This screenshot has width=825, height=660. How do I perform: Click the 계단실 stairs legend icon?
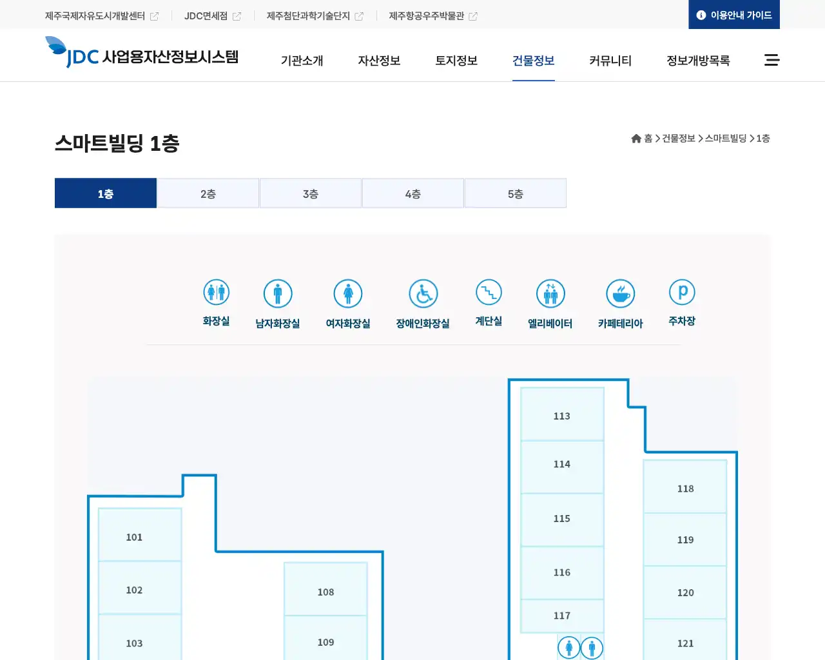click(x=489, y=292)
